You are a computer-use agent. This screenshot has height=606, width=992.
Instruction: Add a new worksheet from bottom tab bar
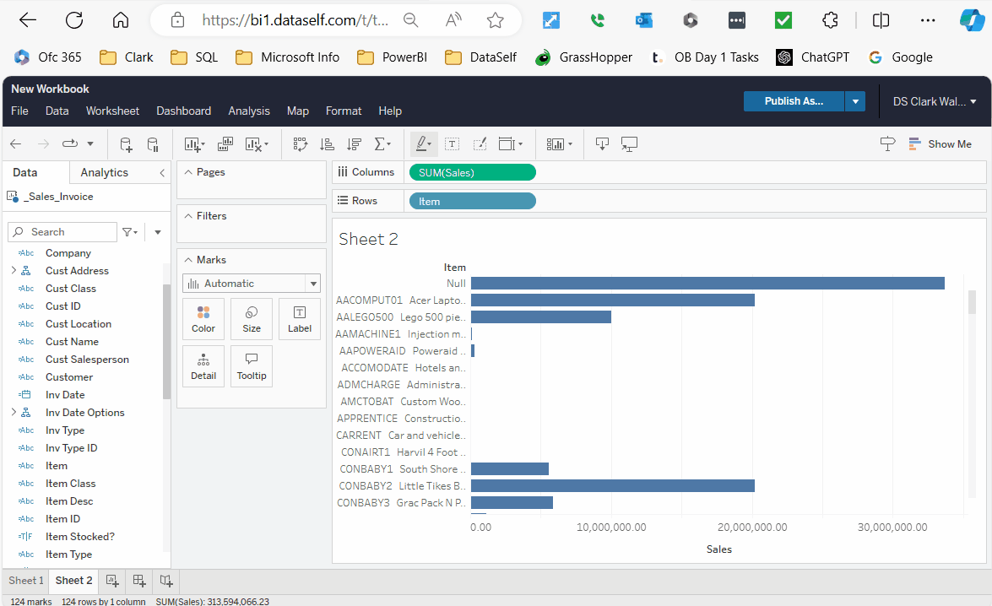click(111, 581)
